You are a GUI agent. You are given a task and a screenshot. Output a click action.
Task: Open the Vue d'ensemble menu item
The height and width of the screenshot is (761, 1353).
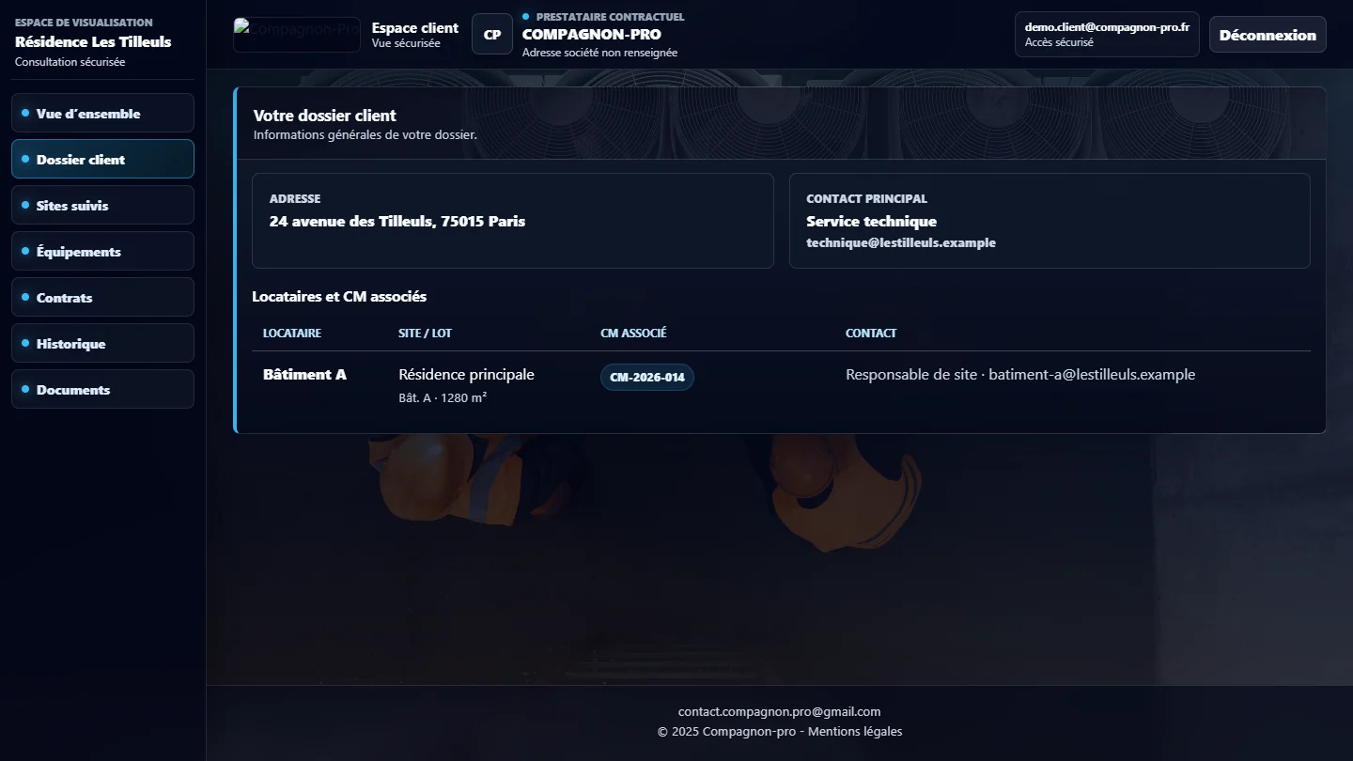click(x=102, y=113)
